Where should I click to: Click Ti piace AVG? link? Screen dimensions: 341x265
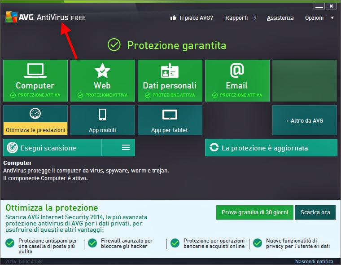[x=196, y=18]
